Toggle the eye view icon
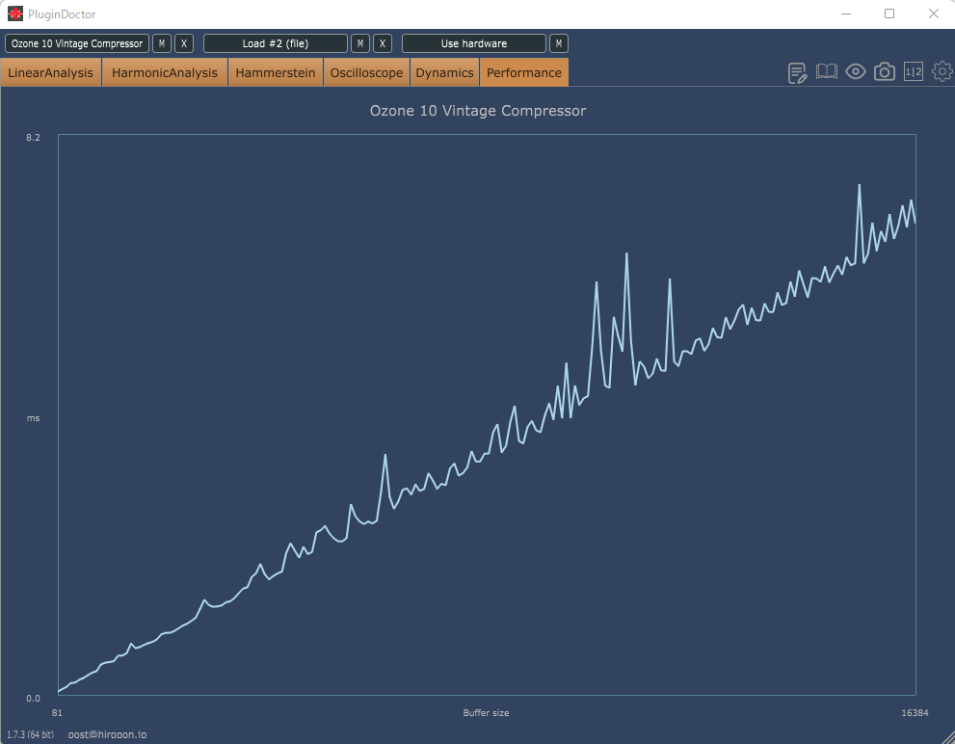Viewport: 955px width, 744px height. point(856,72)
